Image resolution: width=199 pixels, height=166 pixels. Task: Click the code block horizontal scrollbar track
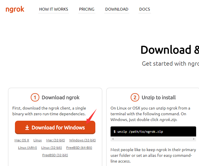(x=153, y=139)
